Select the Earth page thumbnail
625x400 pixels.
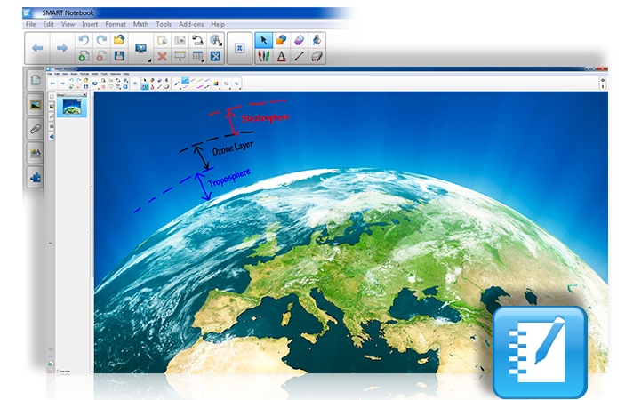71,107
